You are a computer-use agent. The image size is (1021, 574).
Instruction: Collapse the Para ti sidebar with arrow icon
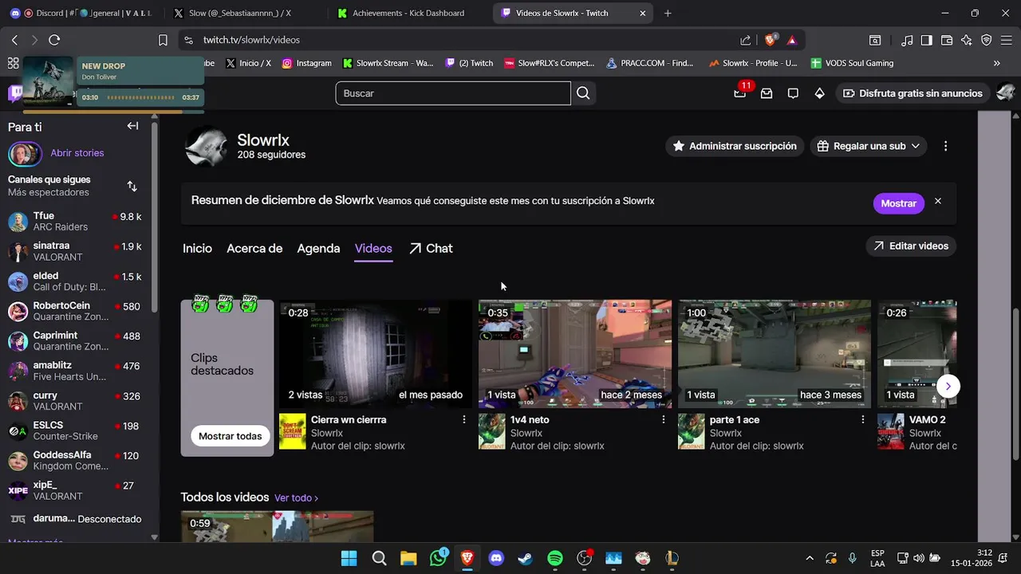(132, 126)
